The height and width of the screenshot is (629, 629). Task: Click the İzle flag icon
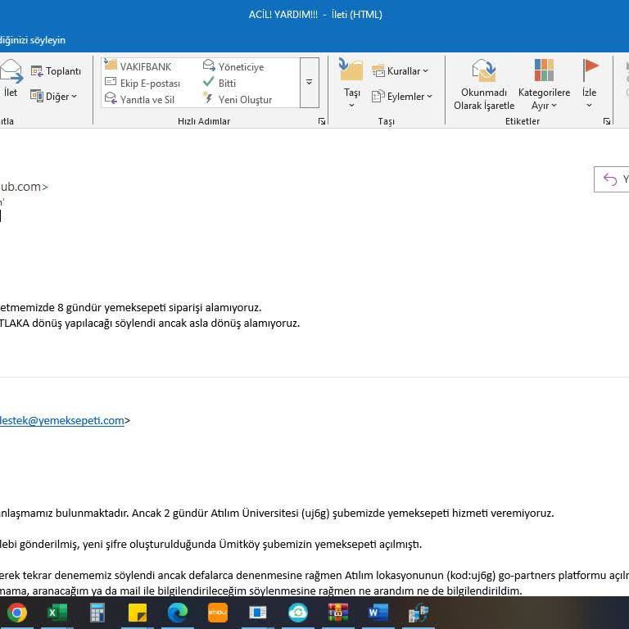tap(590, 70)
